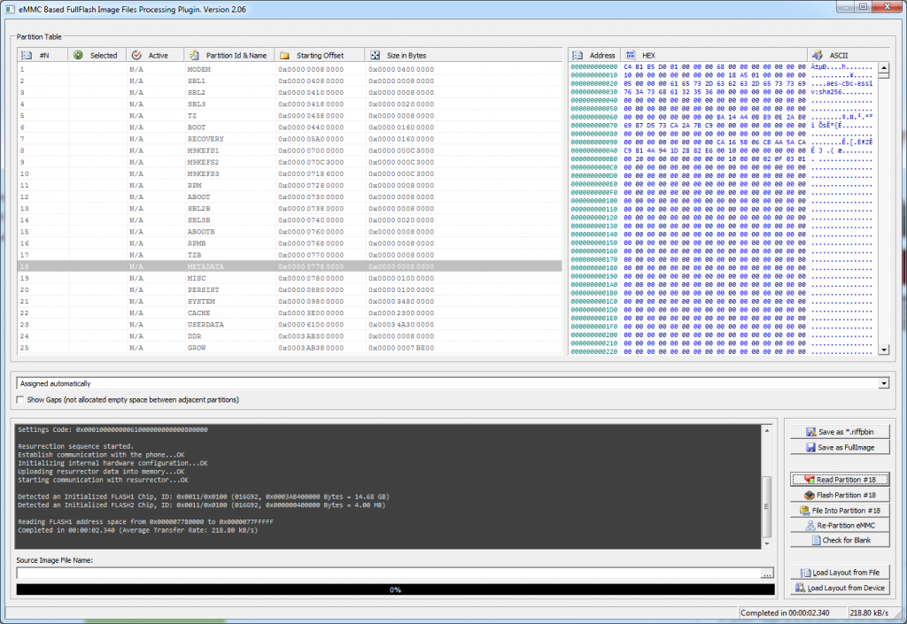This screenshot has height=624, width=907.
Task: Click Load Layout from File button
Action: [840, 573]
